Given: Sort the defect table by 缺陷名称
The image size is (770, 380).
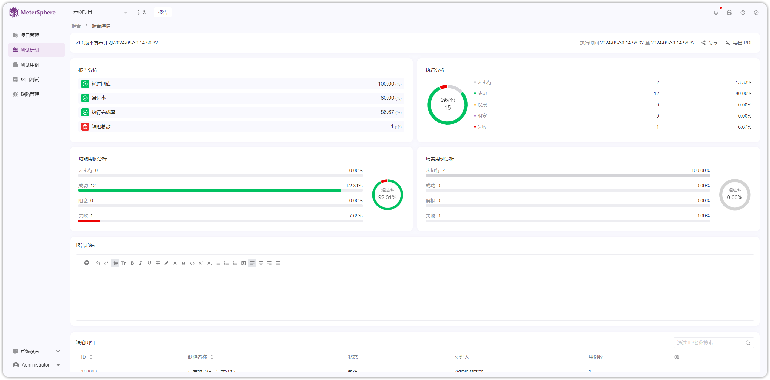Looking at the screenshot, I should click(x=212, y=357).
